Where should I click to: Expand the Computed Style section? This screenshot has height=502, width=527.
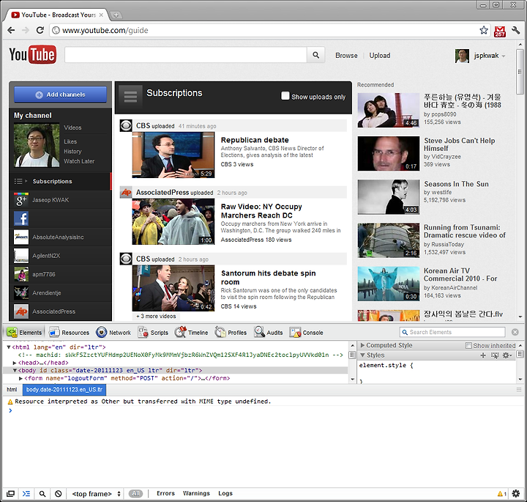click(x=362, y=345)
